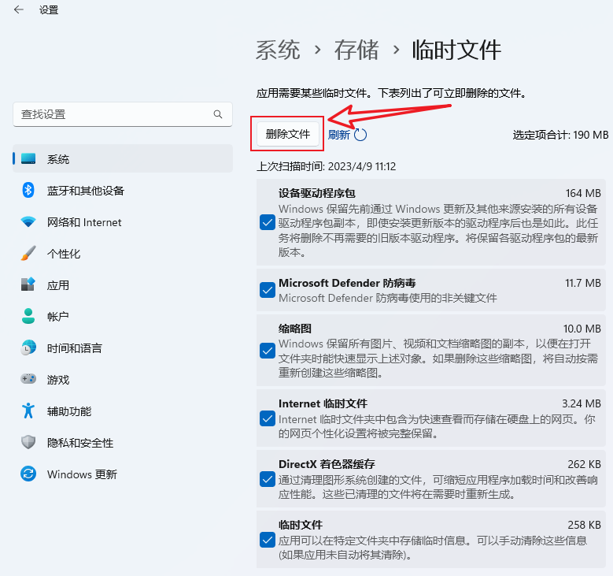Click the paintbrush icon for 个性化

pos(28,254)
